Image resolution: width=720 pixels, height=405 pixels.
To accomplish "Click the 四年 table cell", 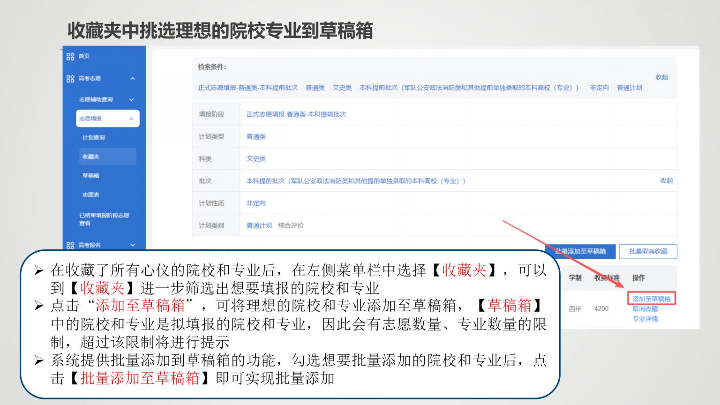I will click(x=575, y=309).
